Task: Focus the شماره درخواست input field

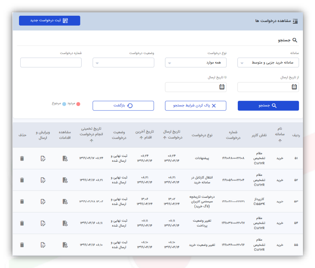Action: [51, 63]
